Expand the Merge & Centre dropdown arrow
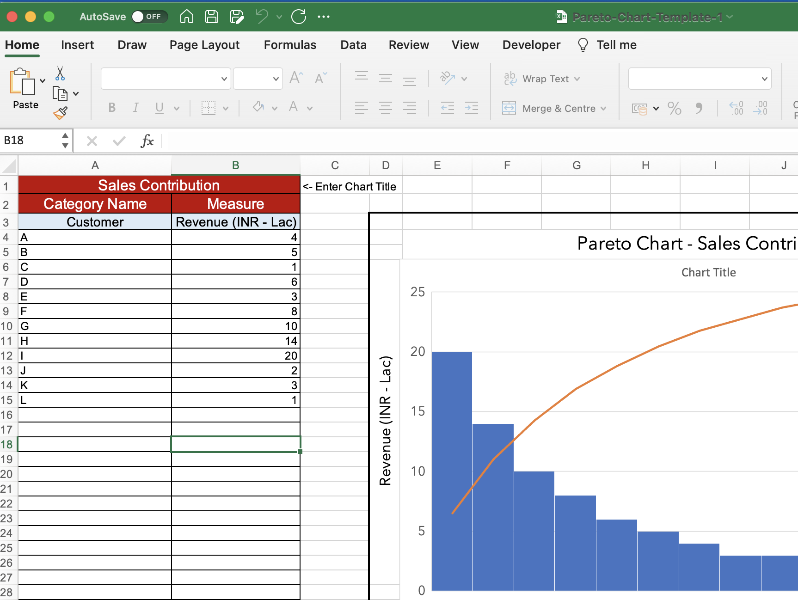 click(x=603, y=109)
